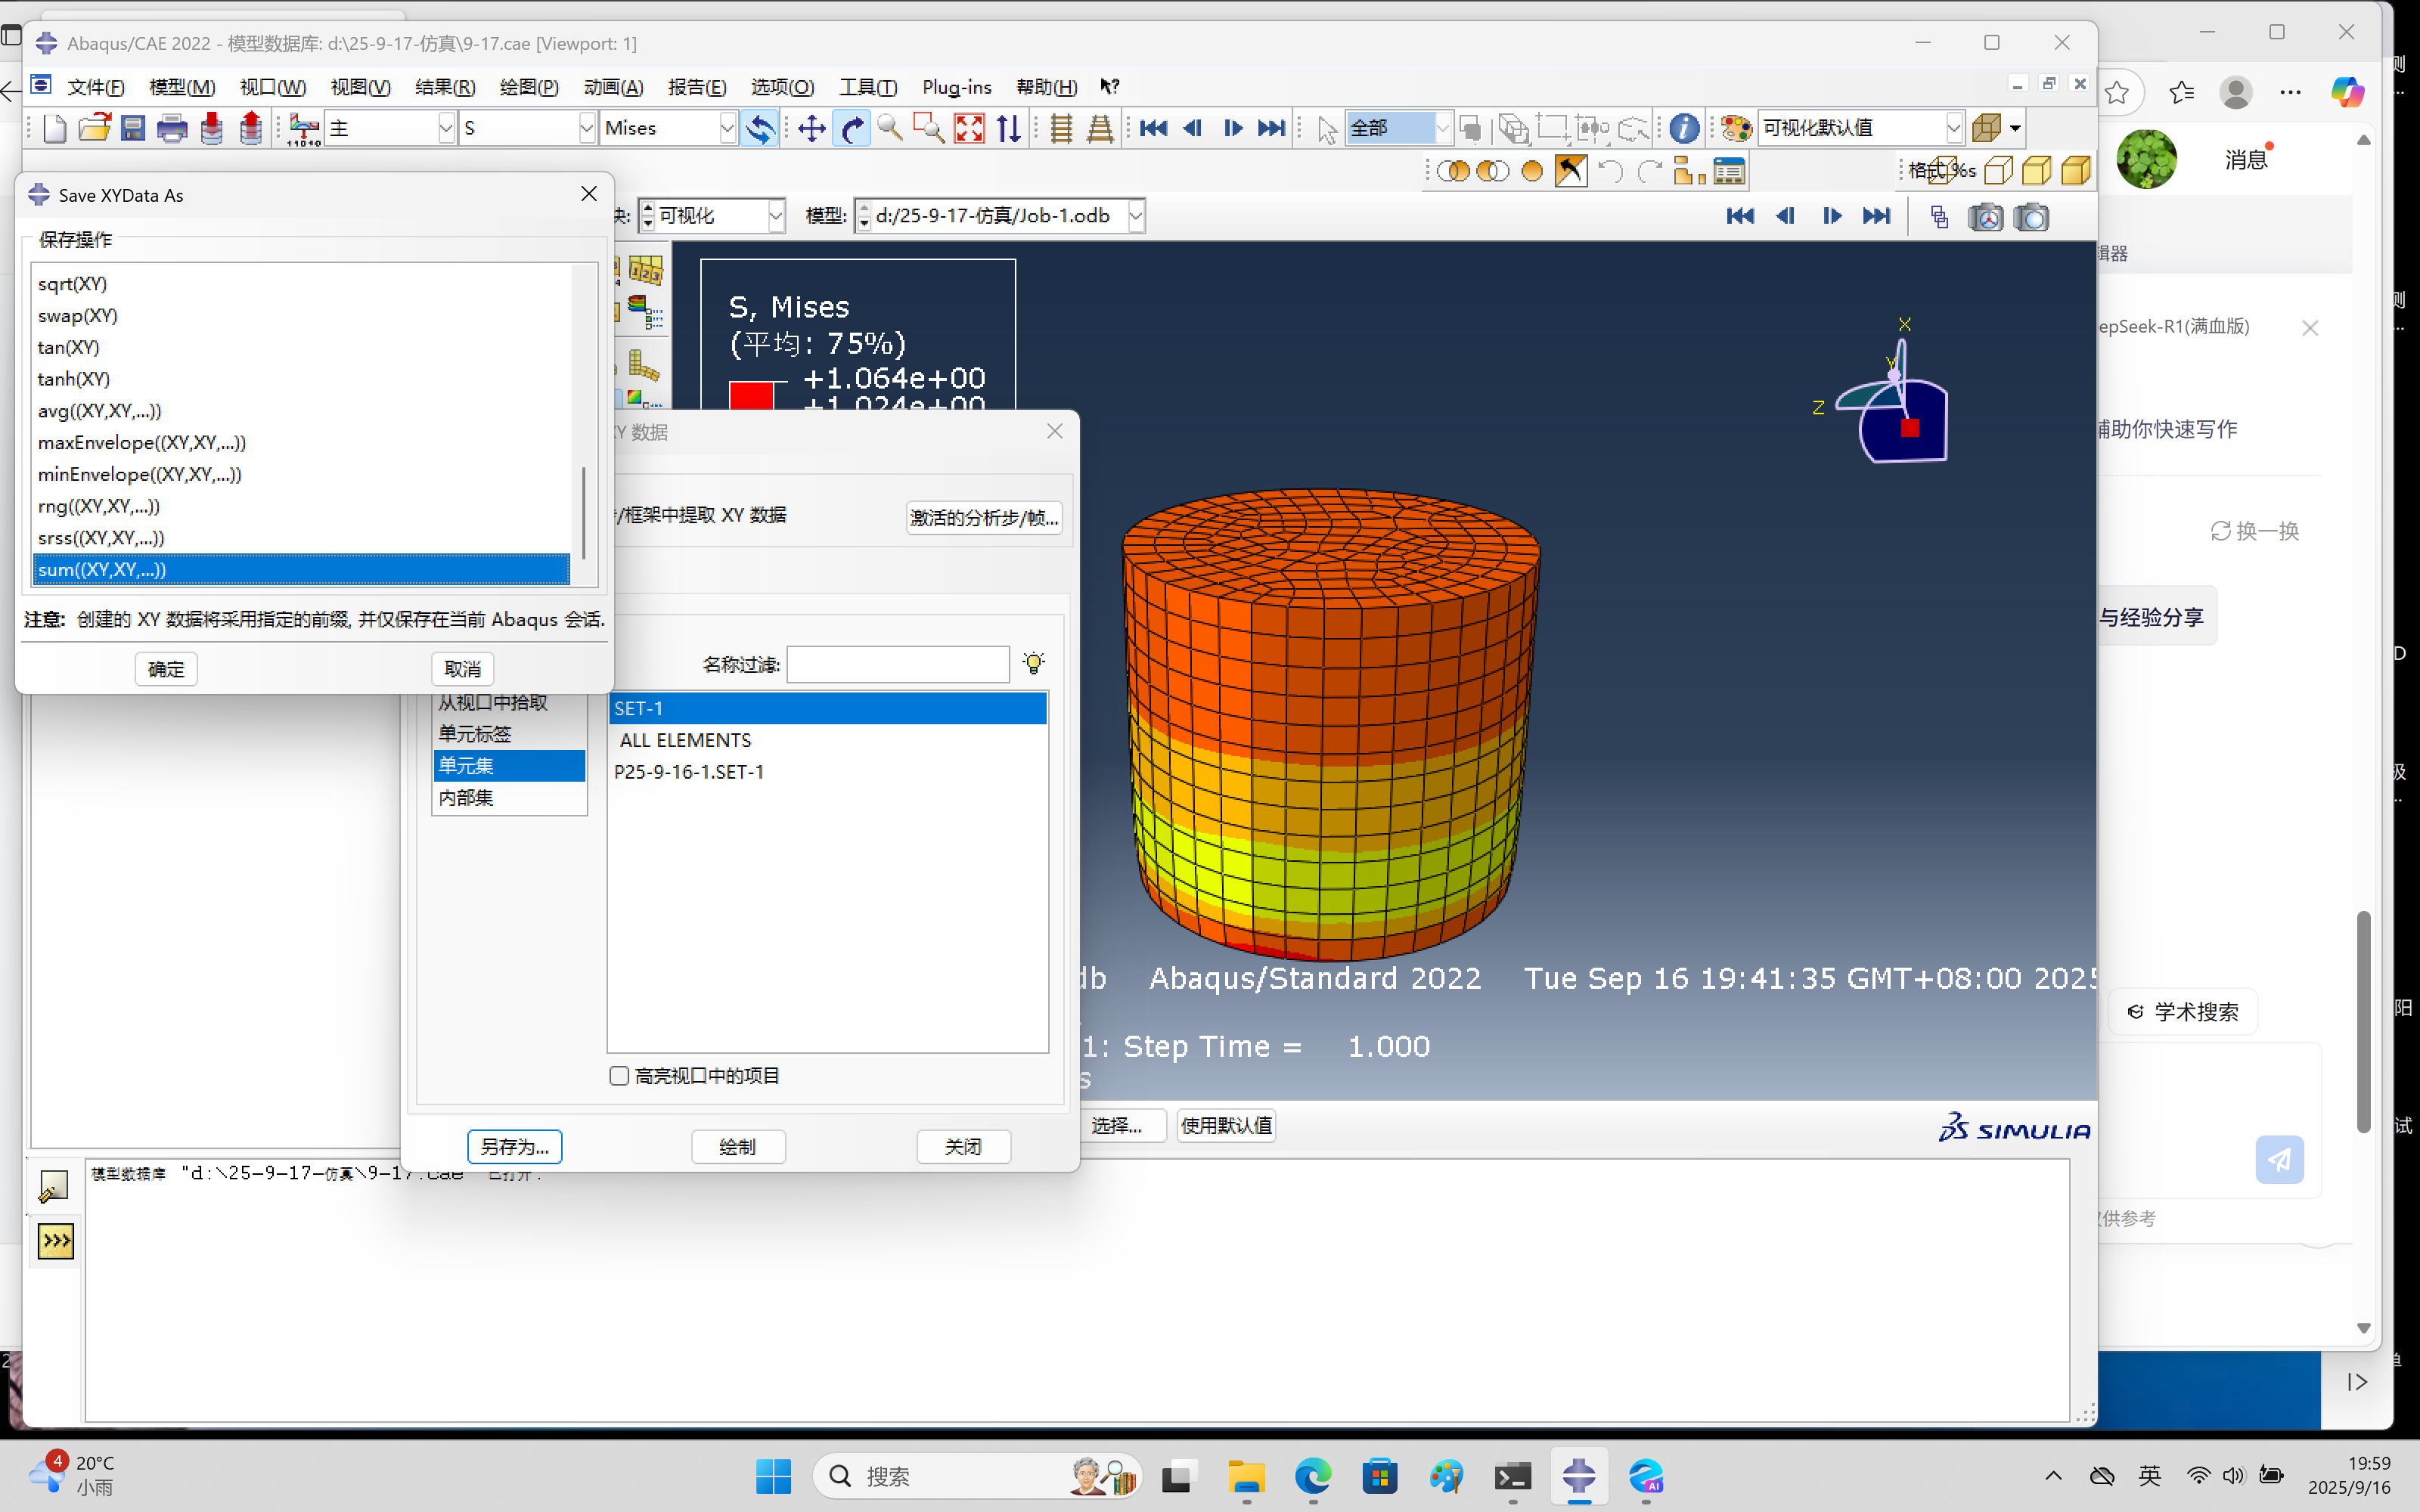
Task: Click the filled orange circle display-group icon
Action: [1531, 171]
